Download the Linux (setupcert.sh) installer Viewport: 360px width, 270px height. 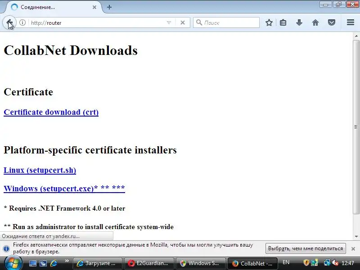click(x=40, y=170)
